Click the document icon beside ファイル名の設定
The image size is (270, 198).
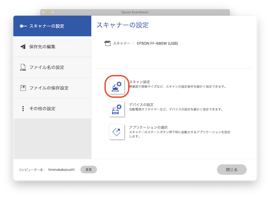[x=23, y=67]
